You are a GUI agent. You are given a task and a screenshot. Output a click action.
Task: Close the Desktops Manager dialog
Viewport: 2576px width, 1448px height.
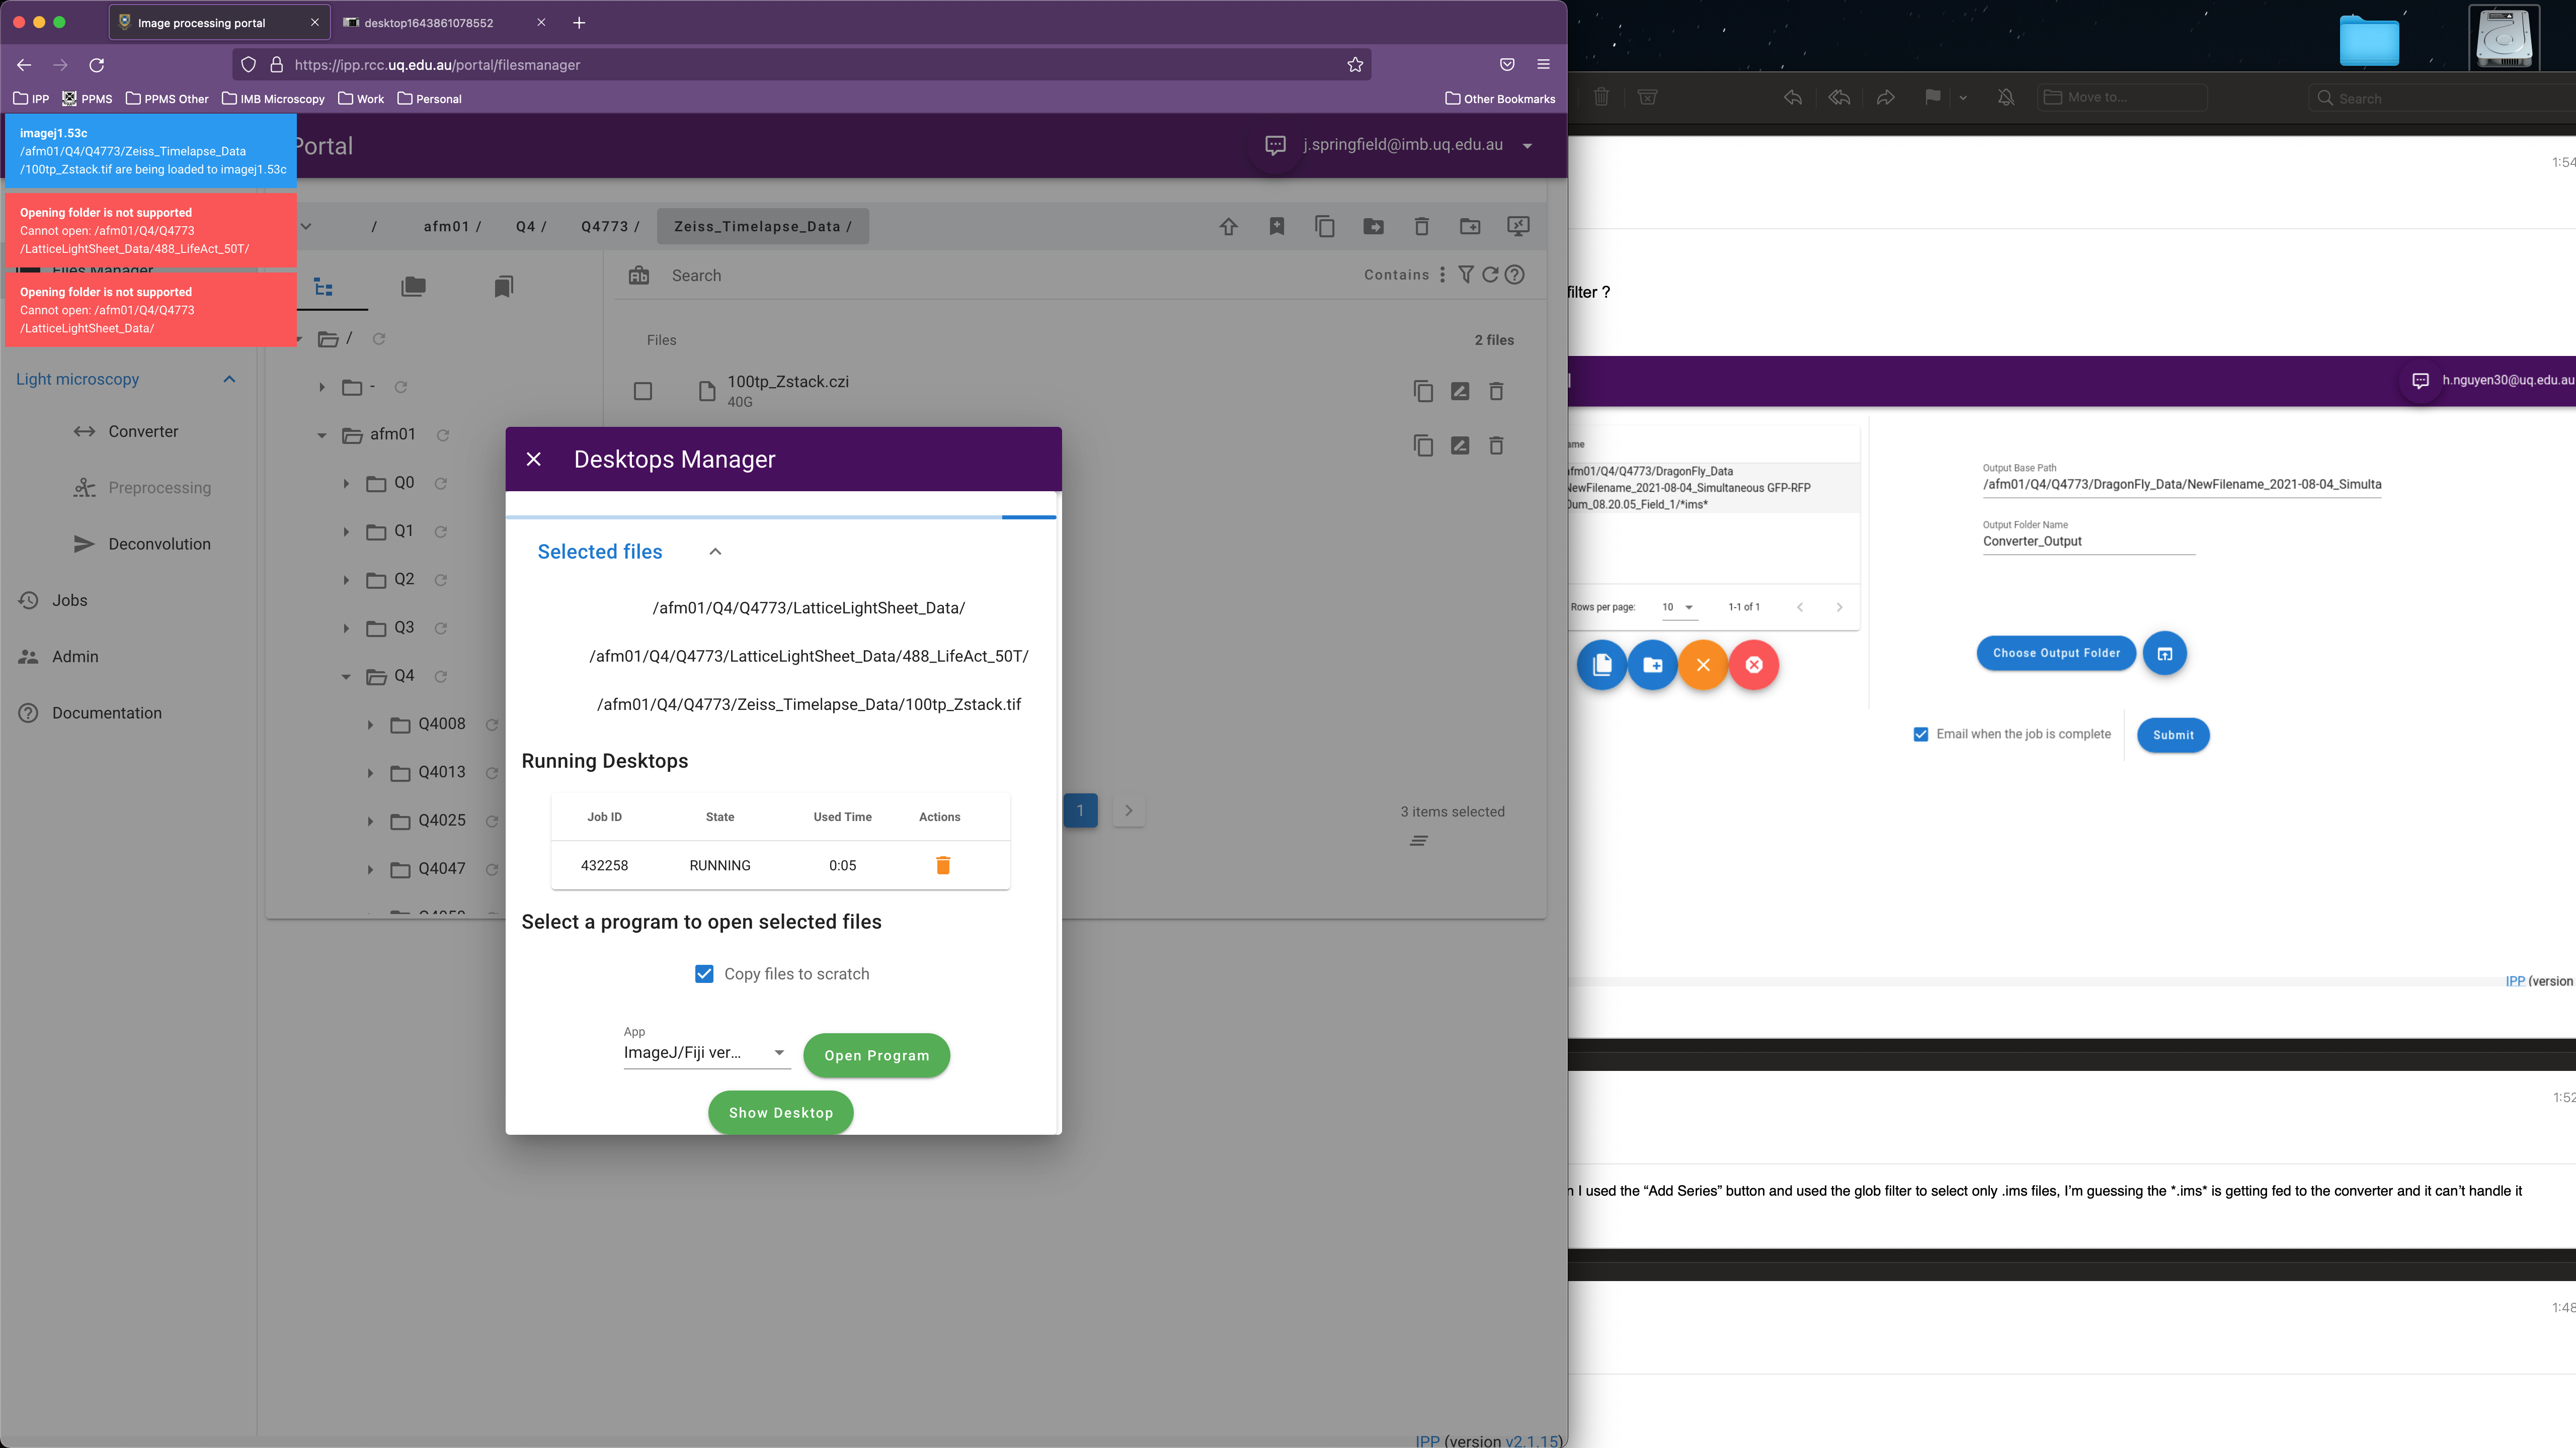534,459
